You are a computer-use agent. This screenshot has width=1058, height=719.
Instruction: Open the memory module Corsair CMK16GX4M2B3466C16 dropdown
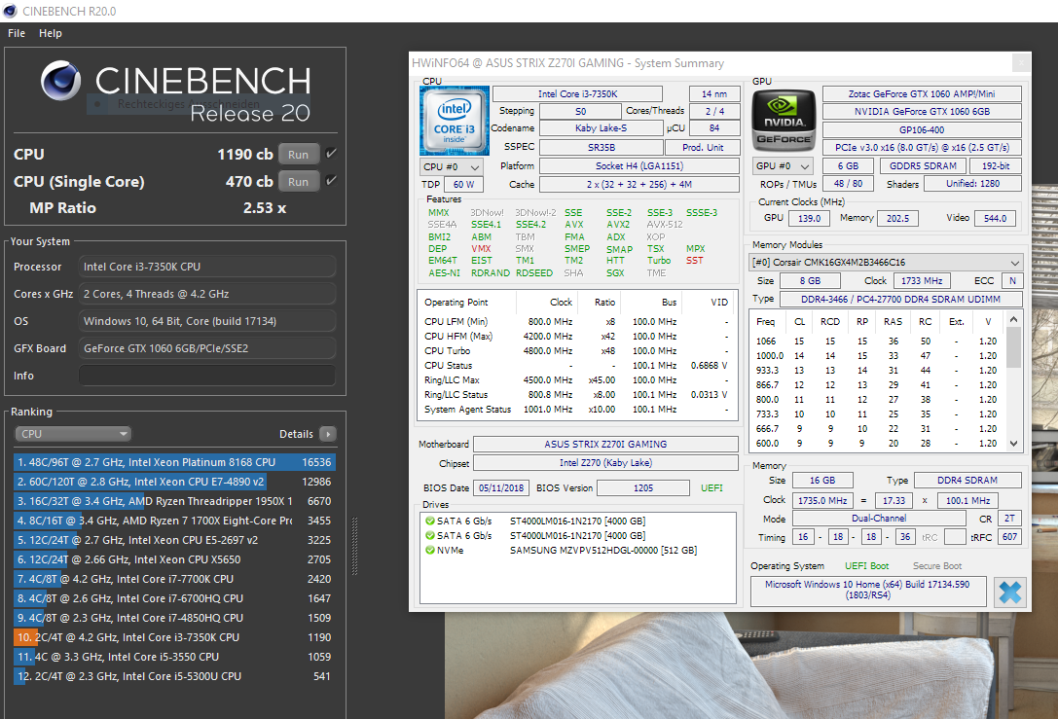(887, 263)
